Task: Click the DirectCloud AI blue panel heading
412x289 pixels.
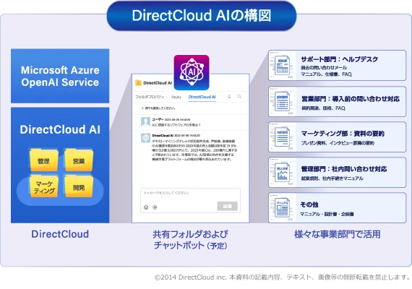Action: coord(60,129)
